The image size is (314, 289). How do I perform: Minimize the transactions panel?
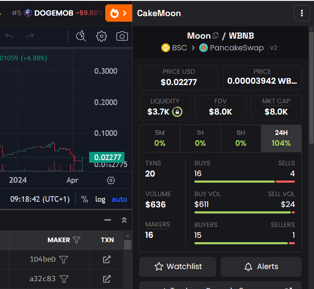click(108, 220)
